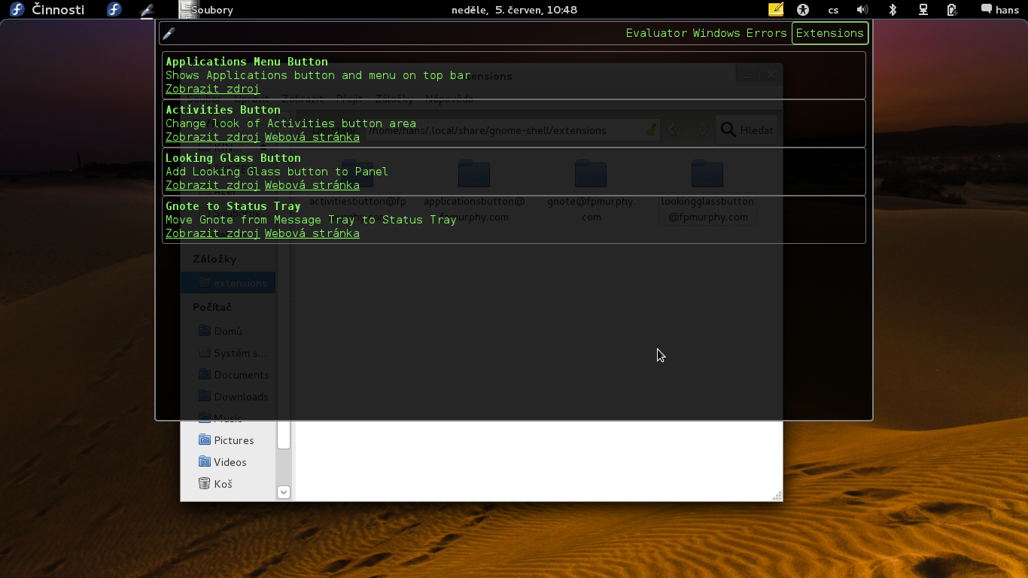Open volume control icon
The image size is (1028, 578).
tap(862, 10)
